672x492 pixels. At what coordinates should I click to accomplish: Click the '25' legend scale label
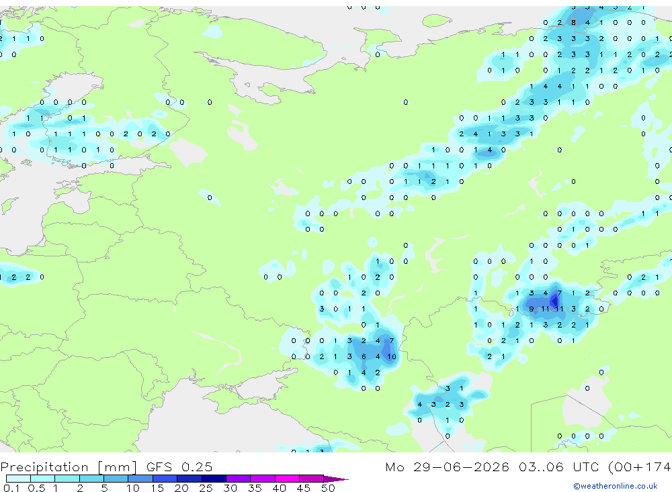(206, 488)
